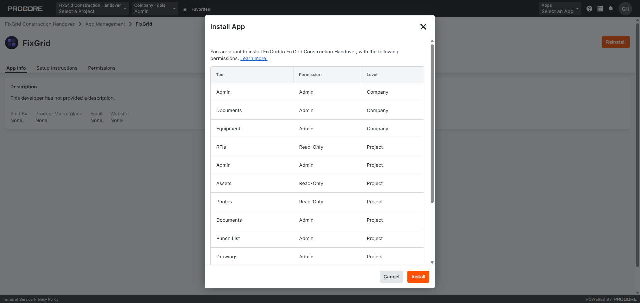Click Read-Only permission in RFIs row

(x=311, y=147)
